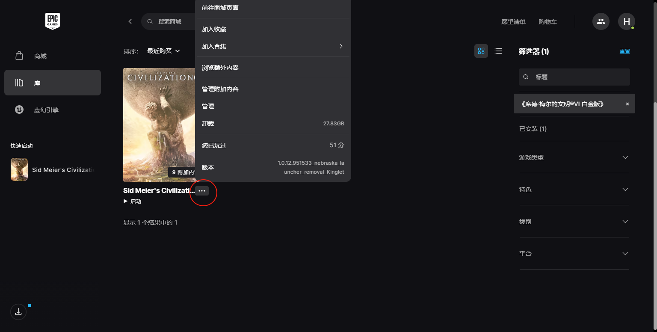Click the Sid Meier's Civilization quick launch text
Screen dimensions: 657x332
[63, 170]
